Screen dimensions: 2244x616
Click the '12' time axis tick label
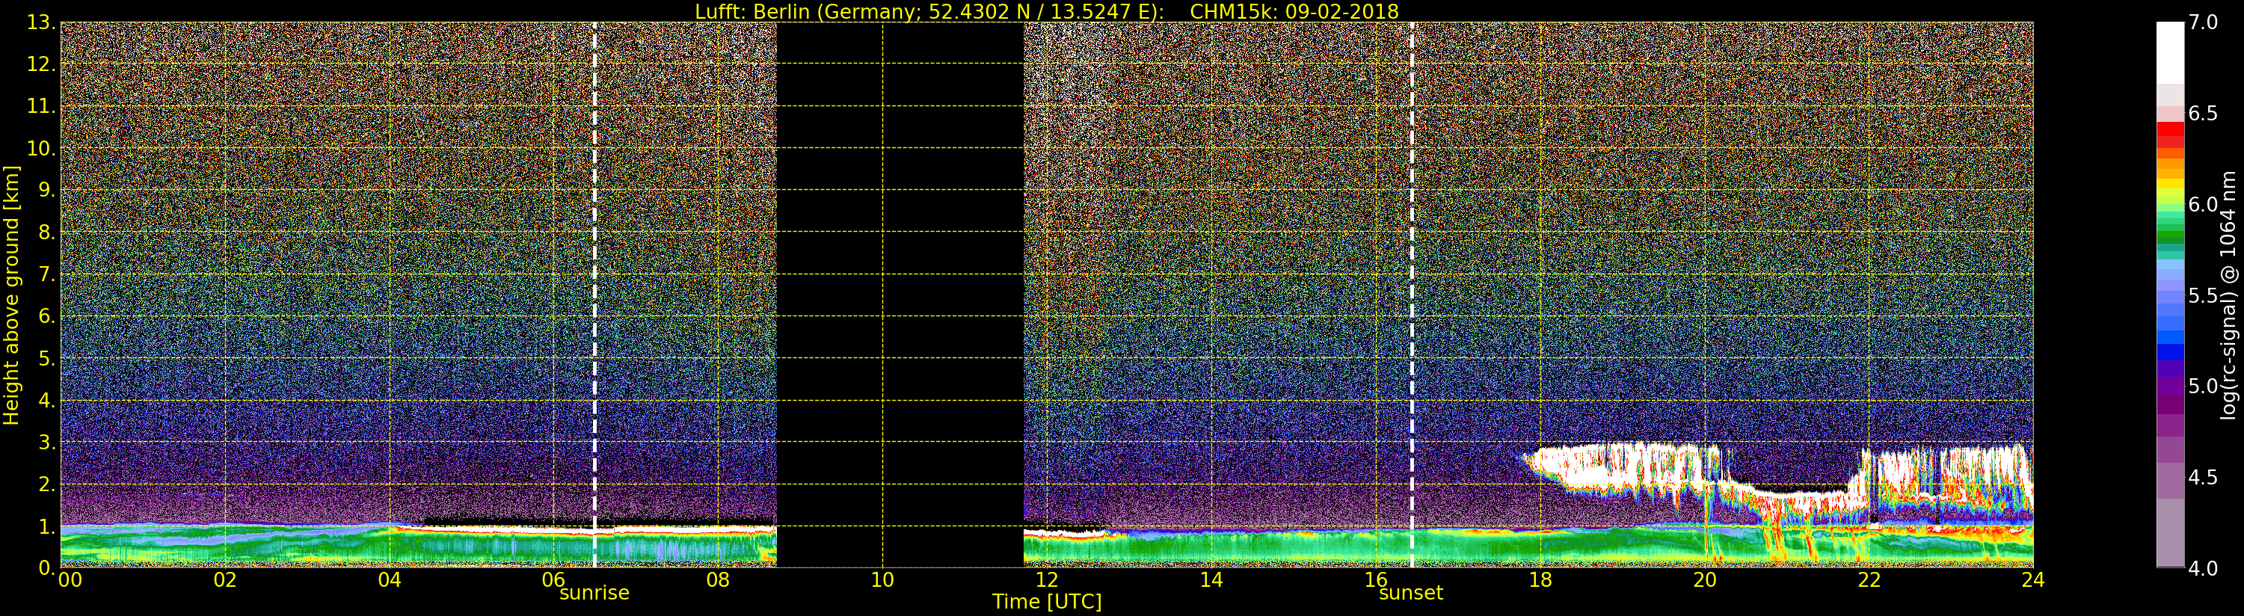click(1046, 580)
